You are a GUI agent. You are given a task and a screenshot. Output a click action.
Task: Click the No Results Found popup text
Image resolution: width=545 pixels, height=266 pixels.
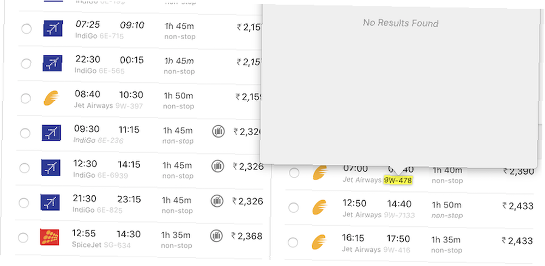click(x=401, y=23)
